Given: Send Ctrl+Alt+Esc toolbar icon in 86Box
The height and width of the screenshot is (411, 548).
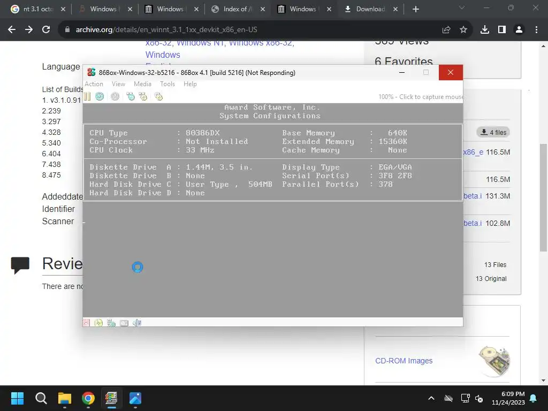Looking at the screenshot, I should [143, 96].
